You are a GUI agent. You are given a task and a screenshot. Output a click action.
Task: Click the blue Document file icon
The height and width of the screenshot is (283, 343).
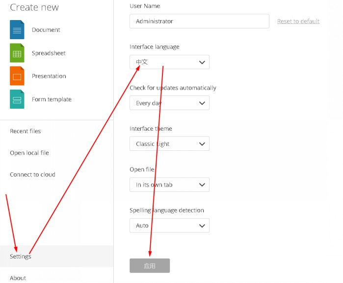(x=17, y=30)
